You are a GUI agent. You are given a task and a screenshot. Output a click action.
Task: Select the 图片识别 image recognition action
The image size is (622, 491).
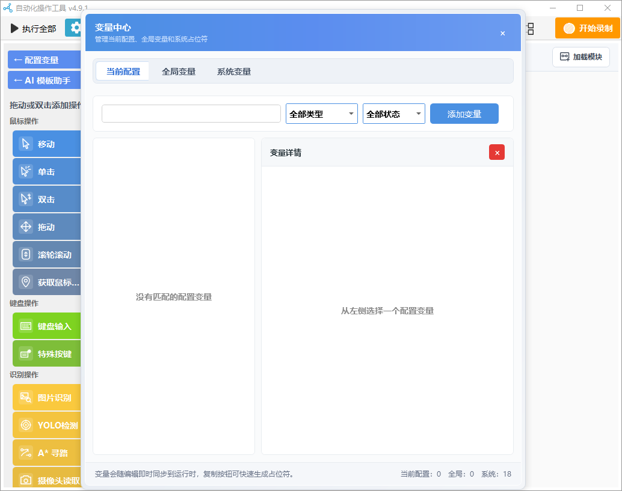(47, 397)
